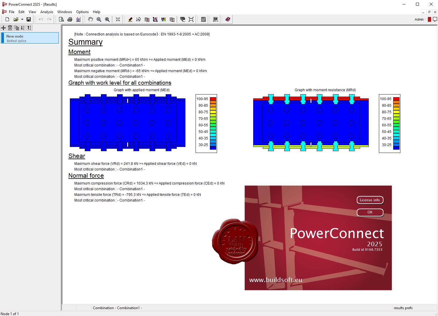Click the www.buildsoft.eu link
The width and height of the screenshot is (438, 316).
click(x=276, y=280)
